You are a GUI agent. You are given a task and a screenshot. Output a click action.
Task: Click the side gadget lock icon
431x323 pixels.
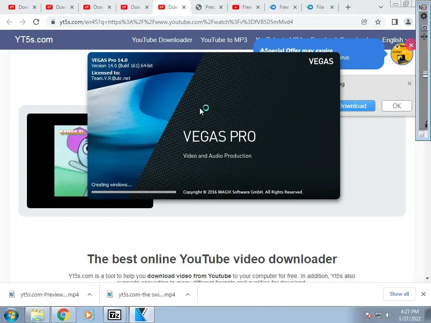pos(427,124)
